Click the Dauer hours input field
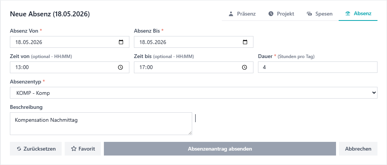387x165 pixels. [x=318, y=68]
